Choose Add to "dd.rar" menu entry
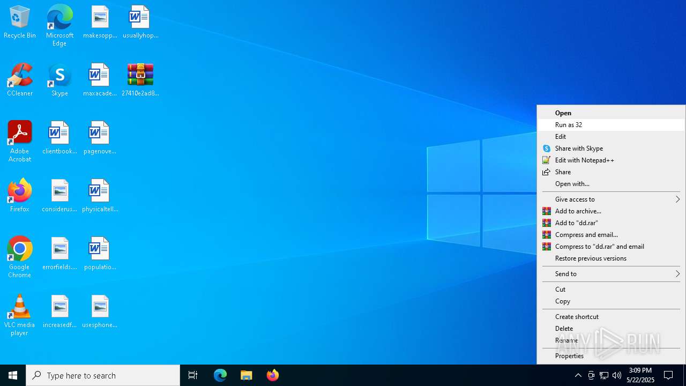 [x=611, y=222]
